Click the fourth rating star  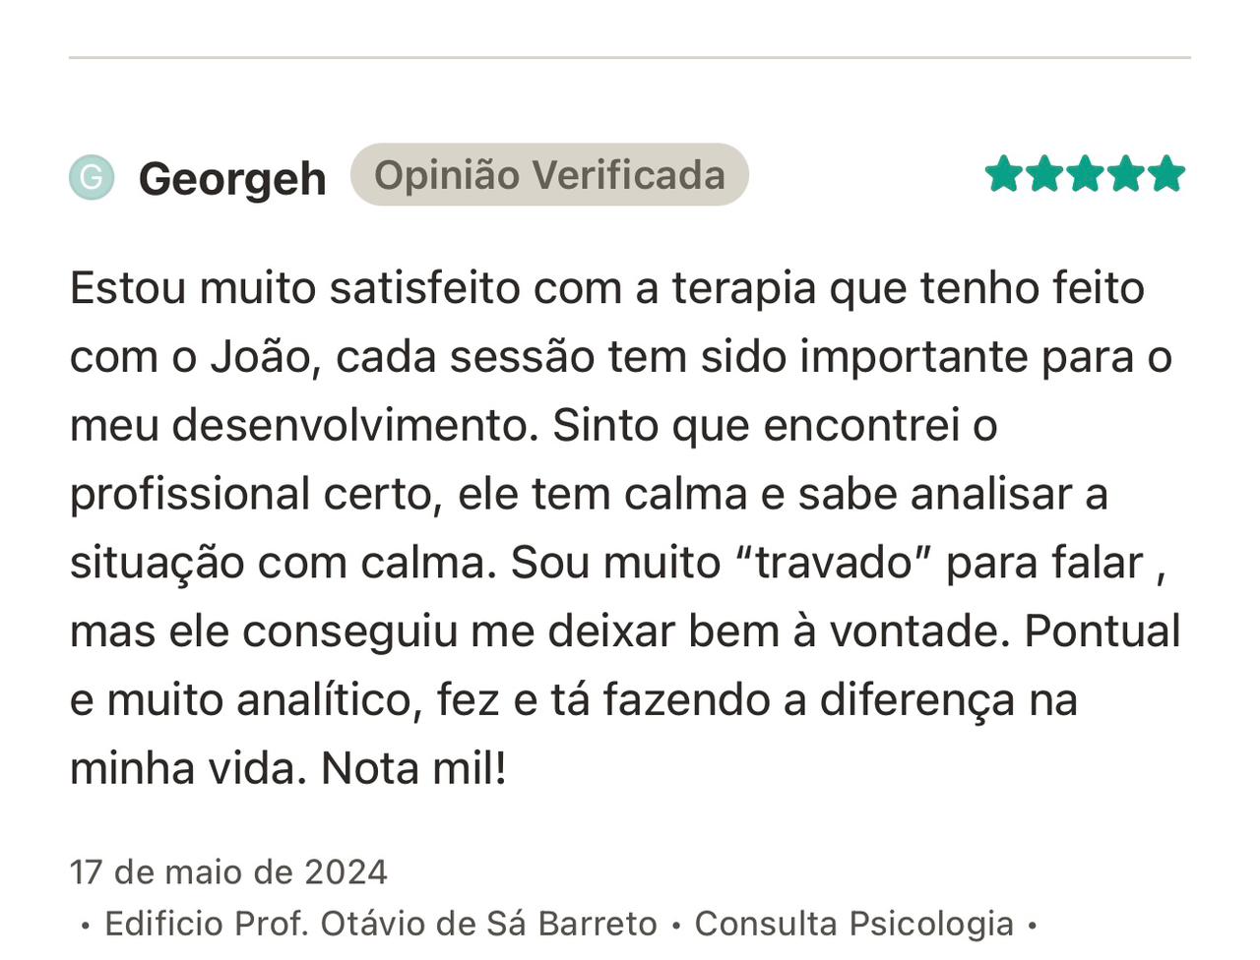click(x=1125, y=174)
